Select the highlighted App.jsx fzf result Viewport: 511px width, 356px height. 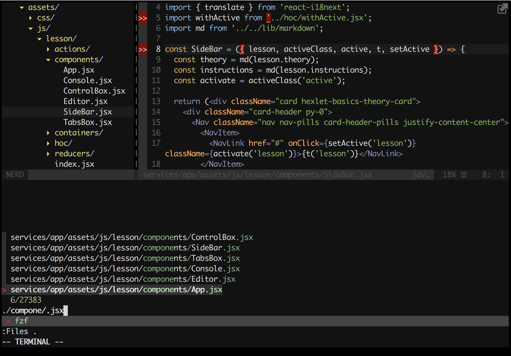point(116,289)
